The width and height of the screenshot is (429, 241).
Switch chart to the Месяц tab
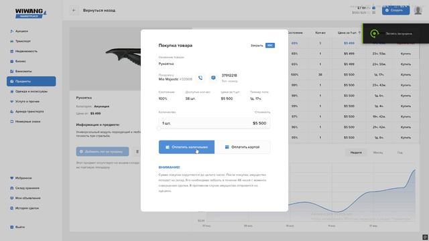378,153
